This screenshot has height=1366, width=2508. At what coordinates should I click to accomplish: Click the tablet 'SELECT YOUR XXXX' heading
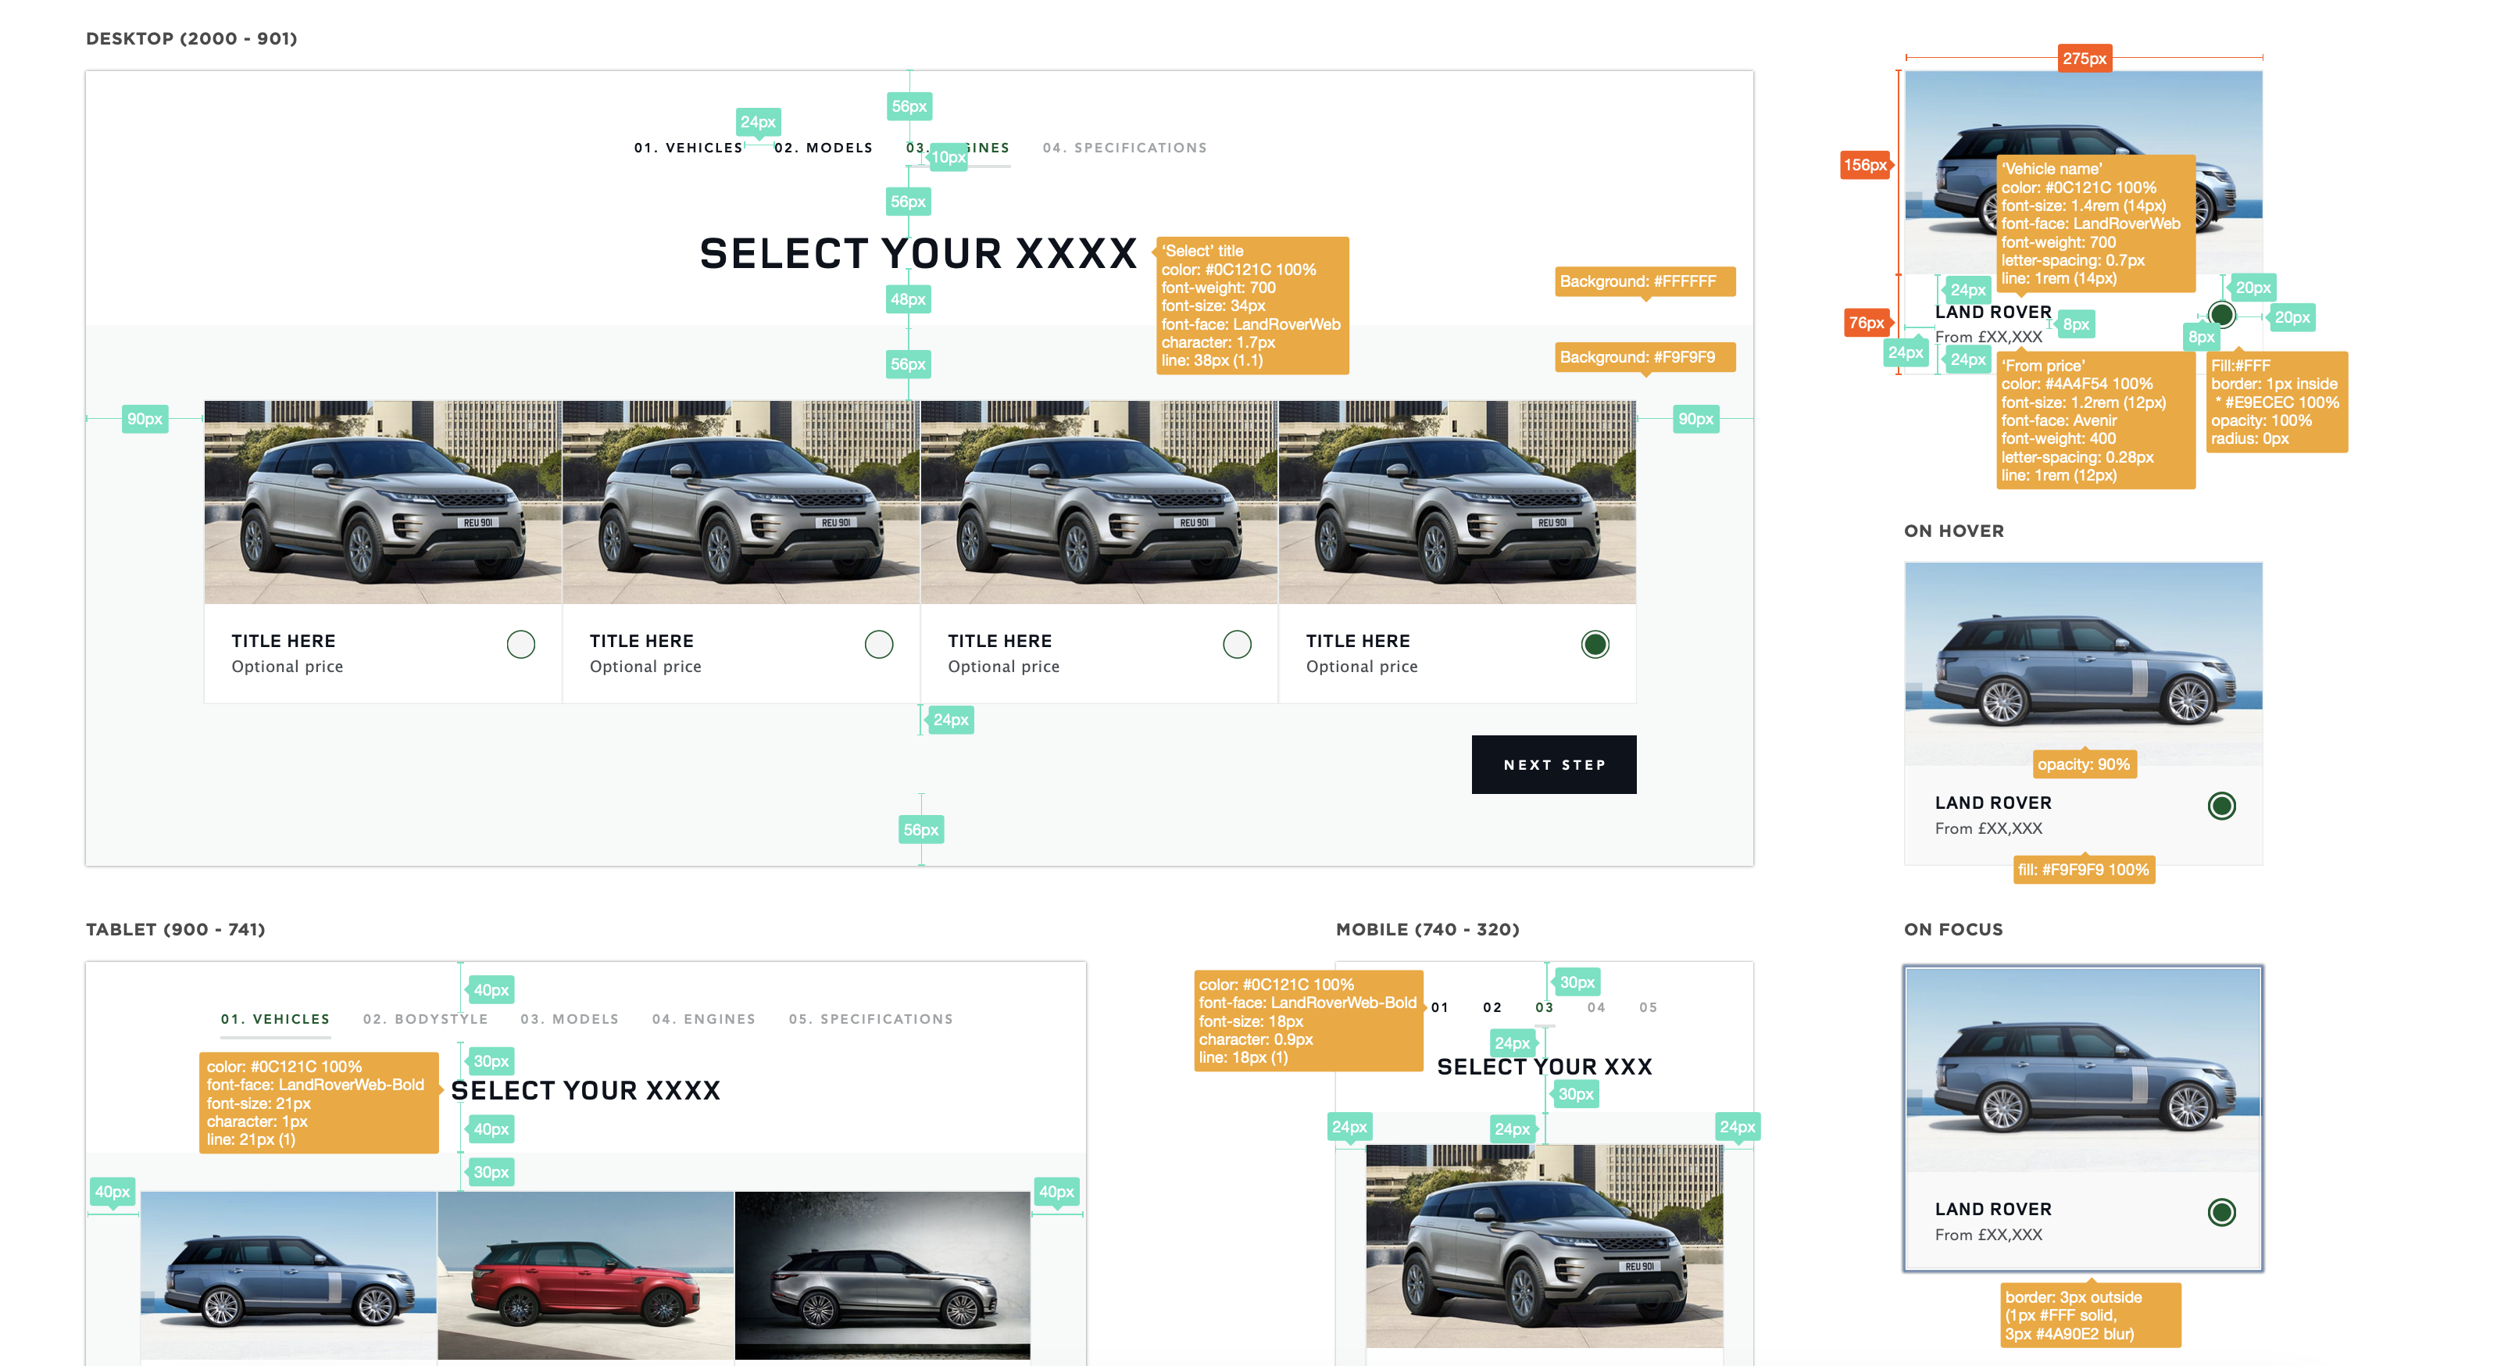[585, 1090]
